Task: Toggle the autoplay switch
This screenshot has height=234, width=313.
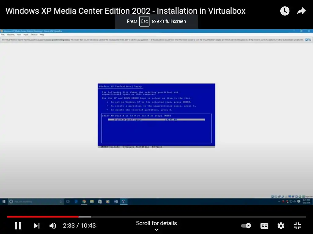Action: [246, 226]
